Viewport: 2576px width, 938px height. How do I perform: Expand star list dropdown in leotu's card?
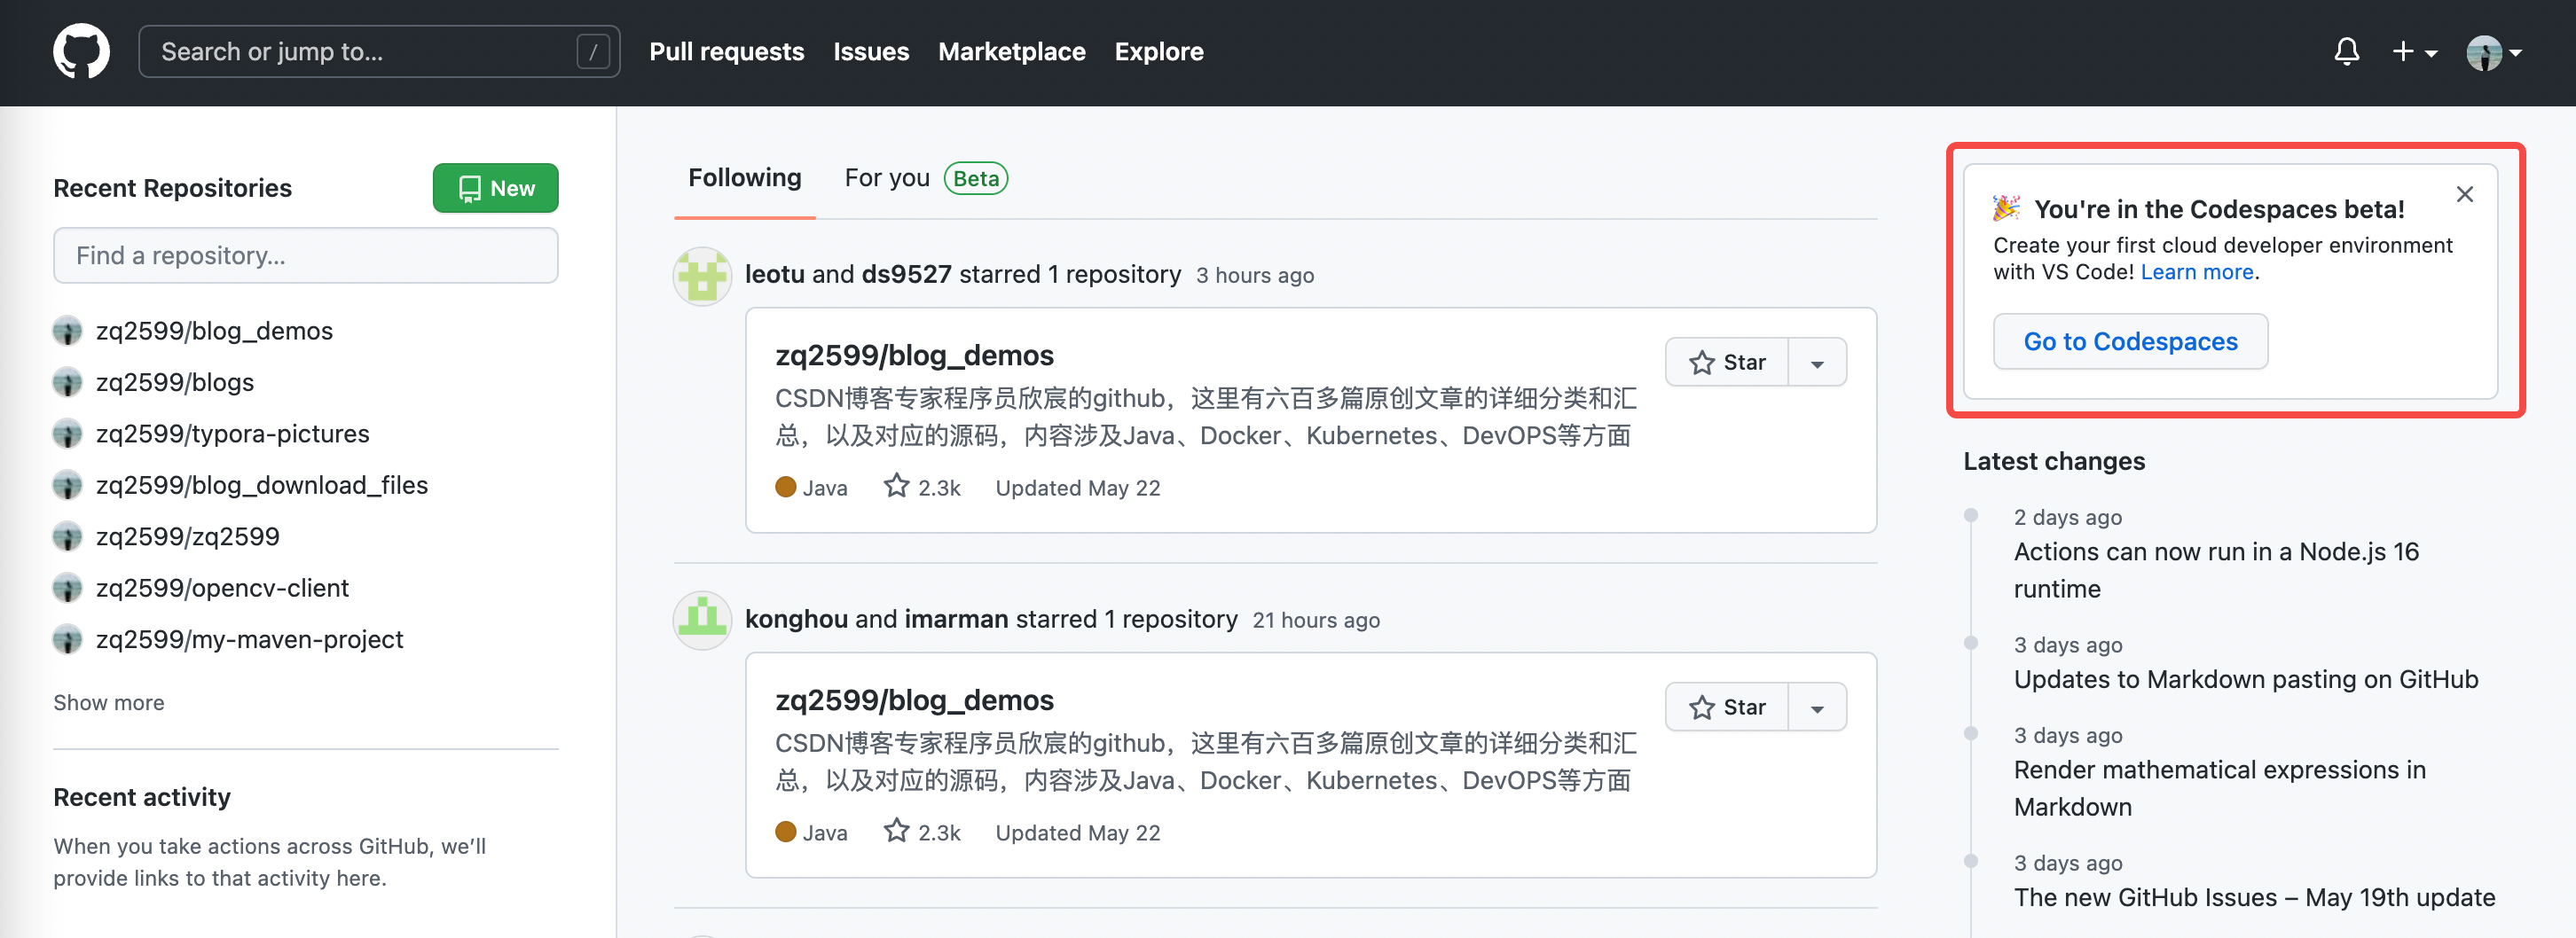(x=1817, y=363)
